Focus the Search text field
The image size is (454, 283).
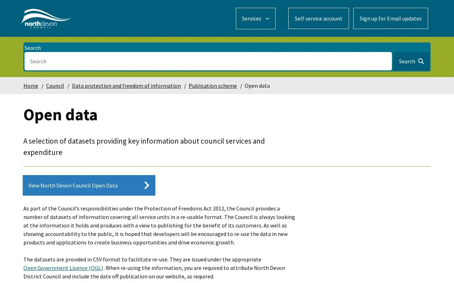click(x=208, y=61)
